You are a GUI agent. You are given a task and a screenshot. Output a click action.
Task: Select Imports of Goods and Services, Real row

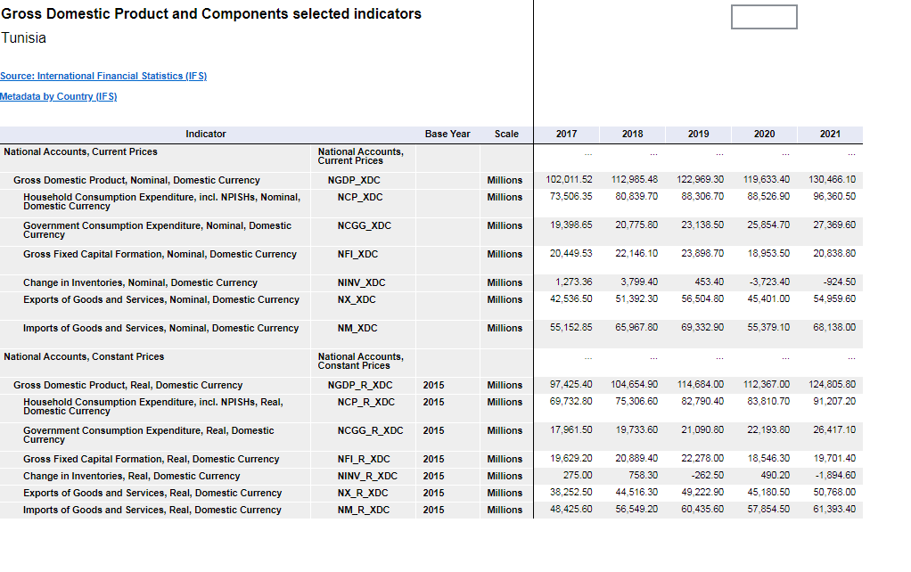152,510
